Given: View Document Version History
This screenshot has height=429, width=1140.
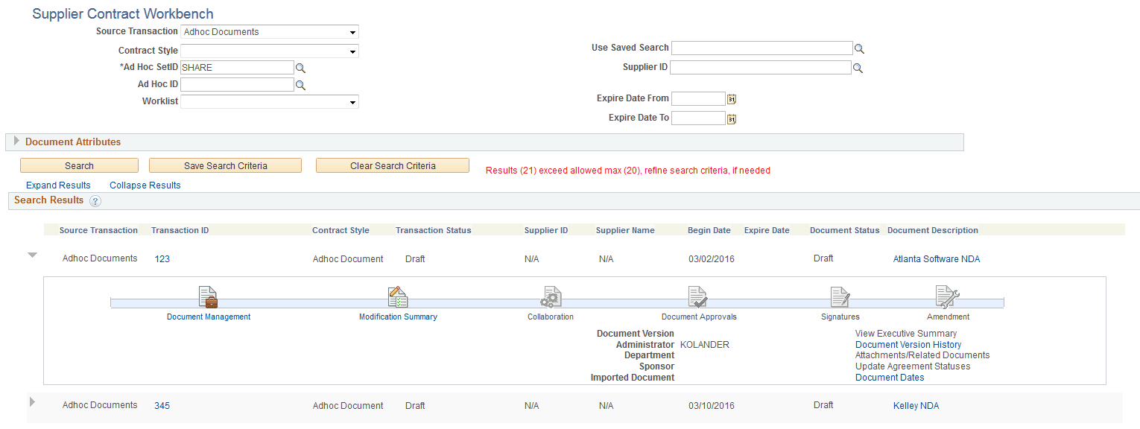Looking at the screenshot, I should click(x=908, y=344).
